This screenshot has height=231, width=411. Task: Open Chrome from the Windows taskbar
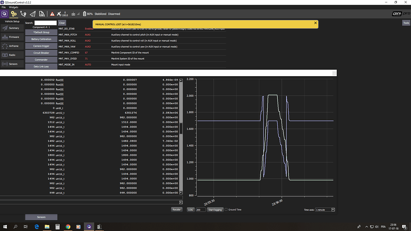[x=68, y=227]
